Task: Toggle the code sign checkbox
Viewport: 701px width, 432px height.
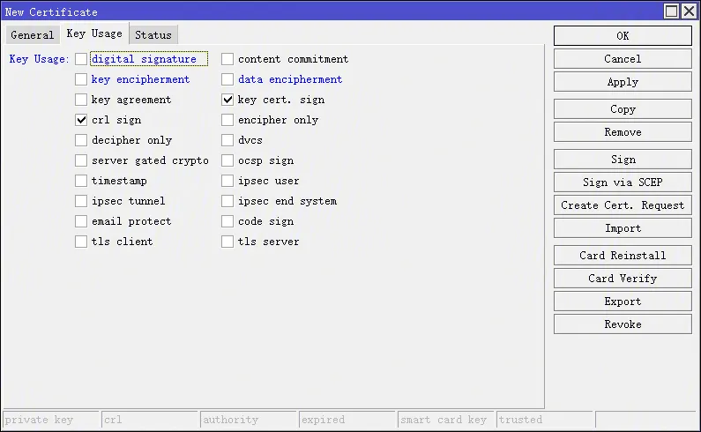Action: (x=227, y=221)
